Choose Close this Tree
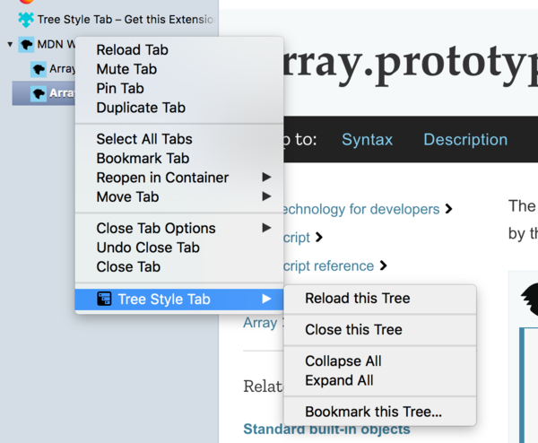This screenshot has width=538, height=443. click(x=353, y=330)
